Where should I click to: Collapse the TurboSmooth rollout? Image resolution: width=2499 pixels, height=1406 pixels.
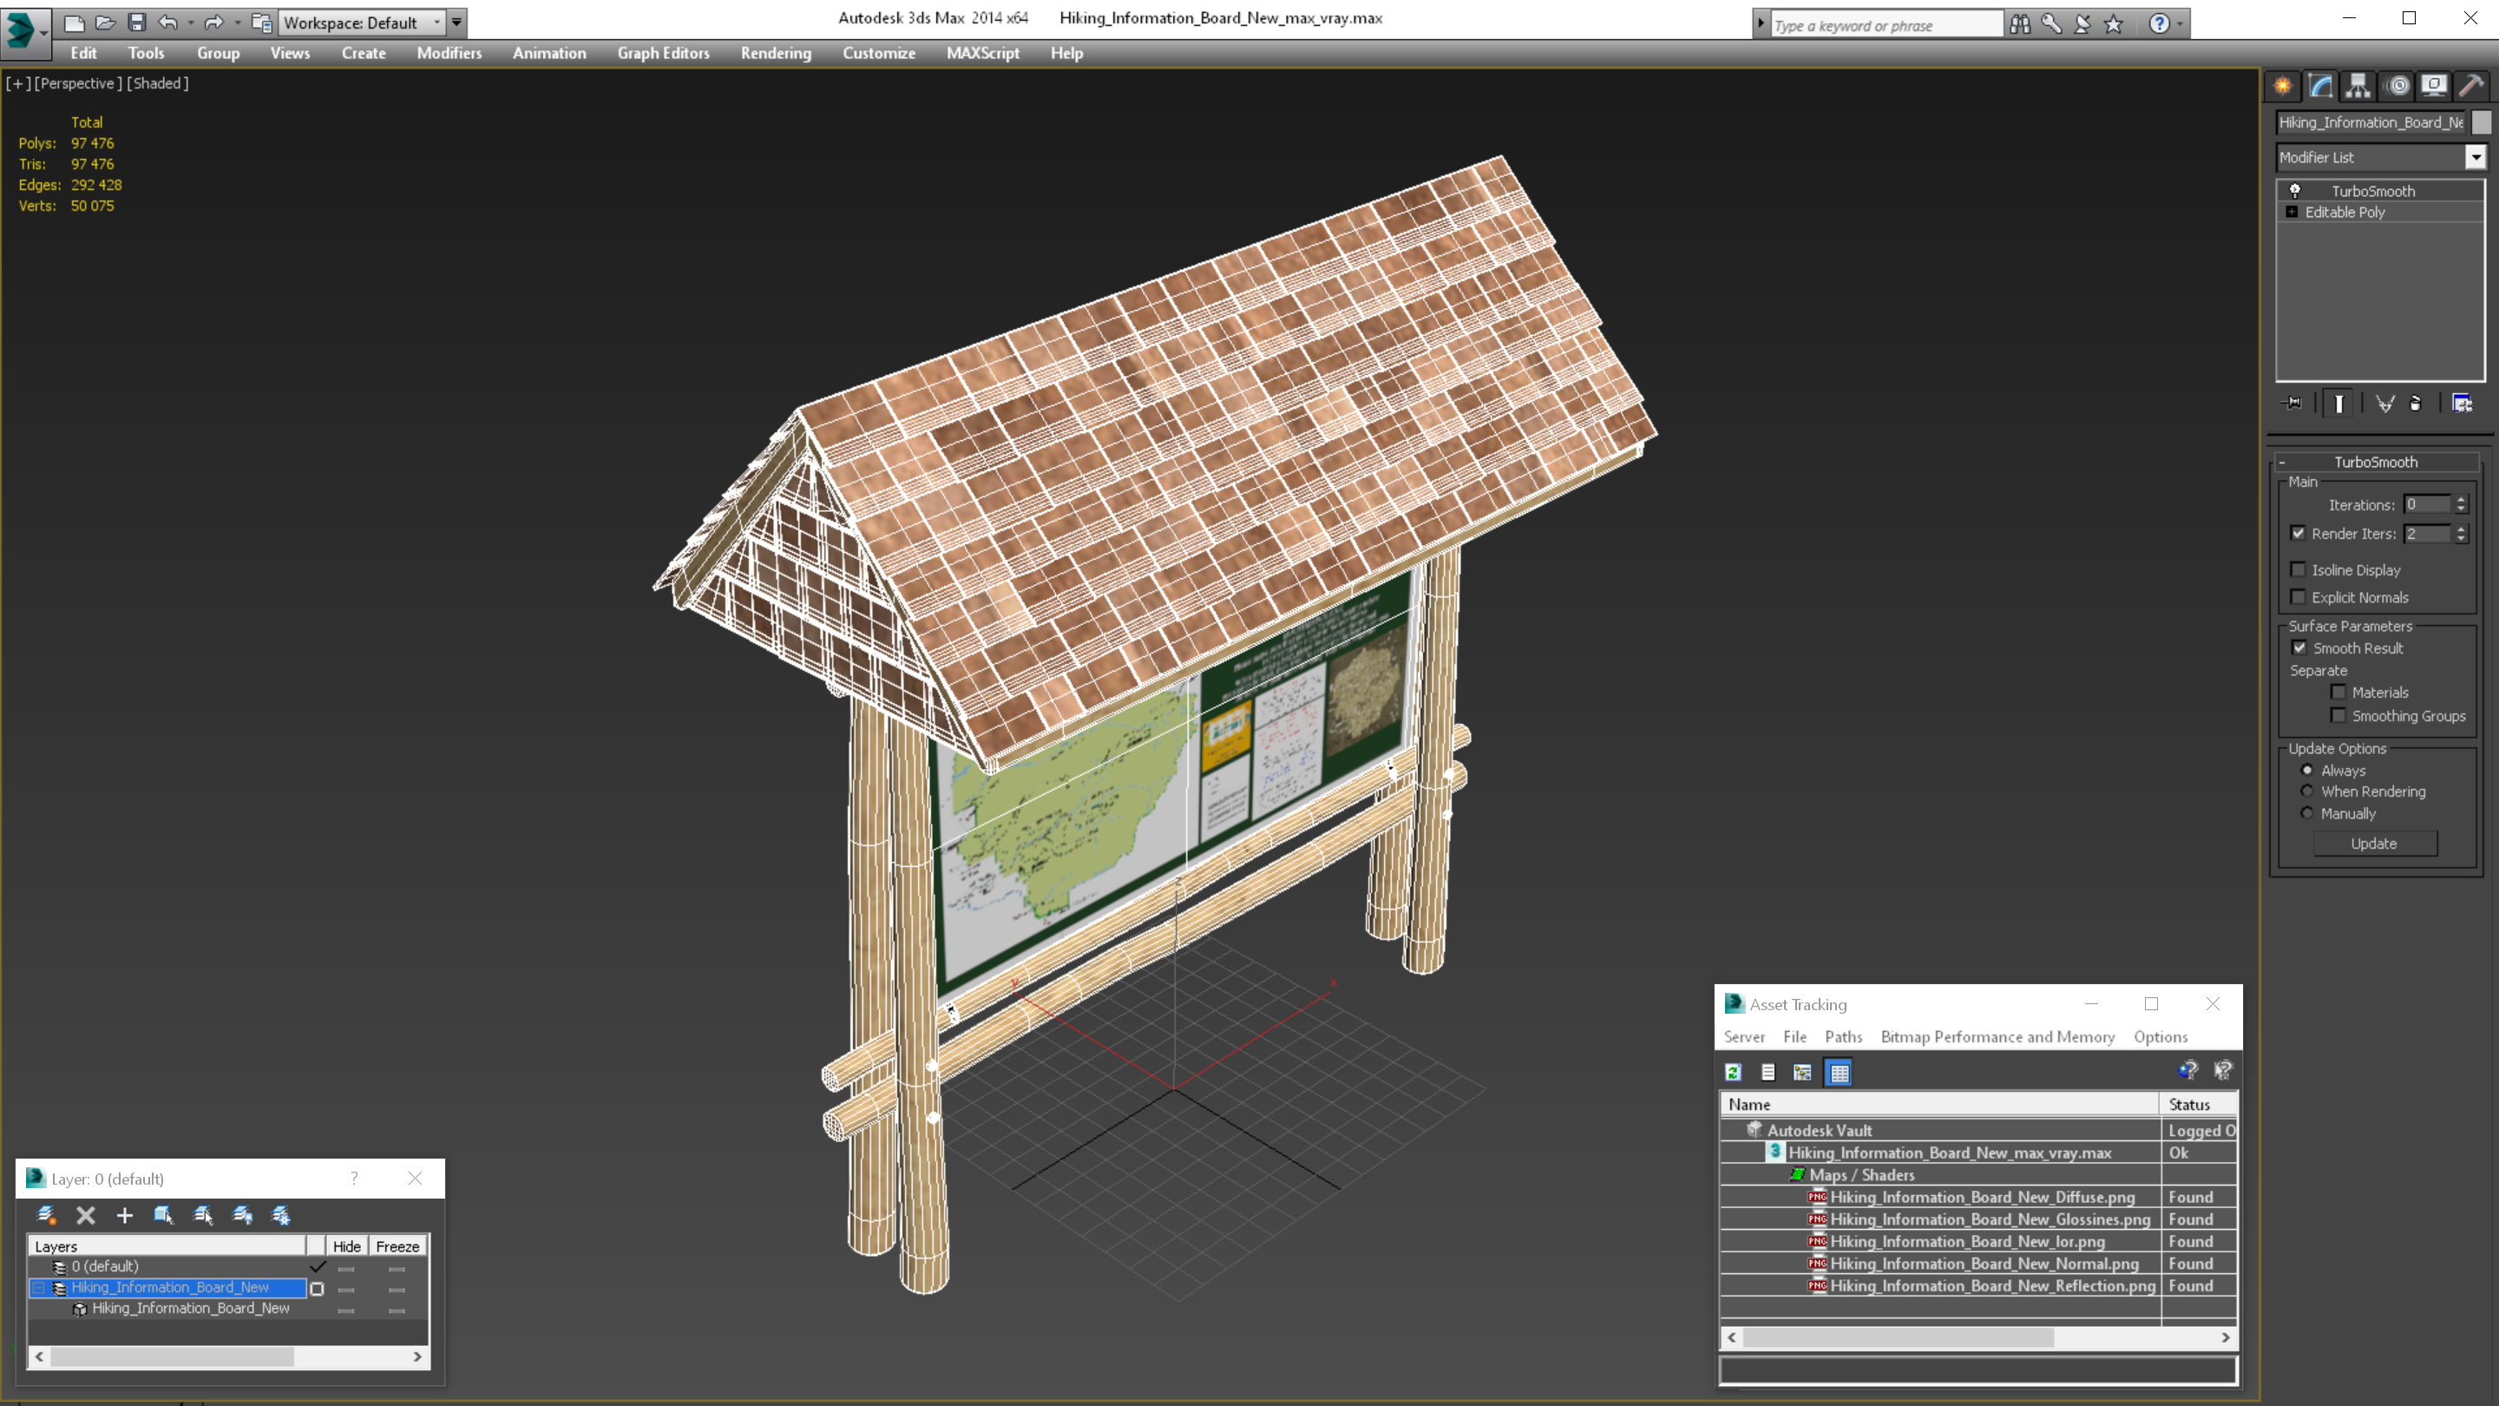2282,462
